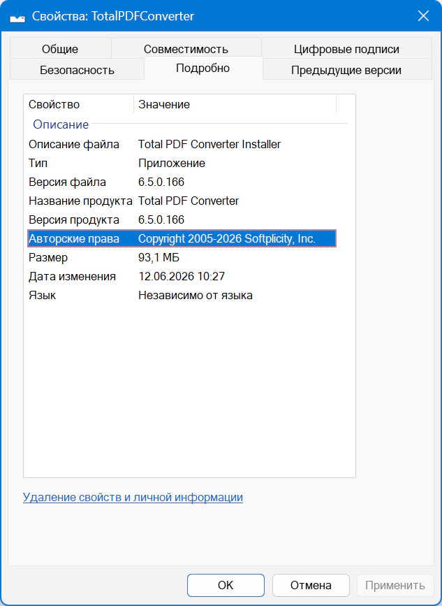Screen dimensions: 442x606
Task: Click the installer icon in the title bar
Action: pyautogui.click(x=17, y=17)
